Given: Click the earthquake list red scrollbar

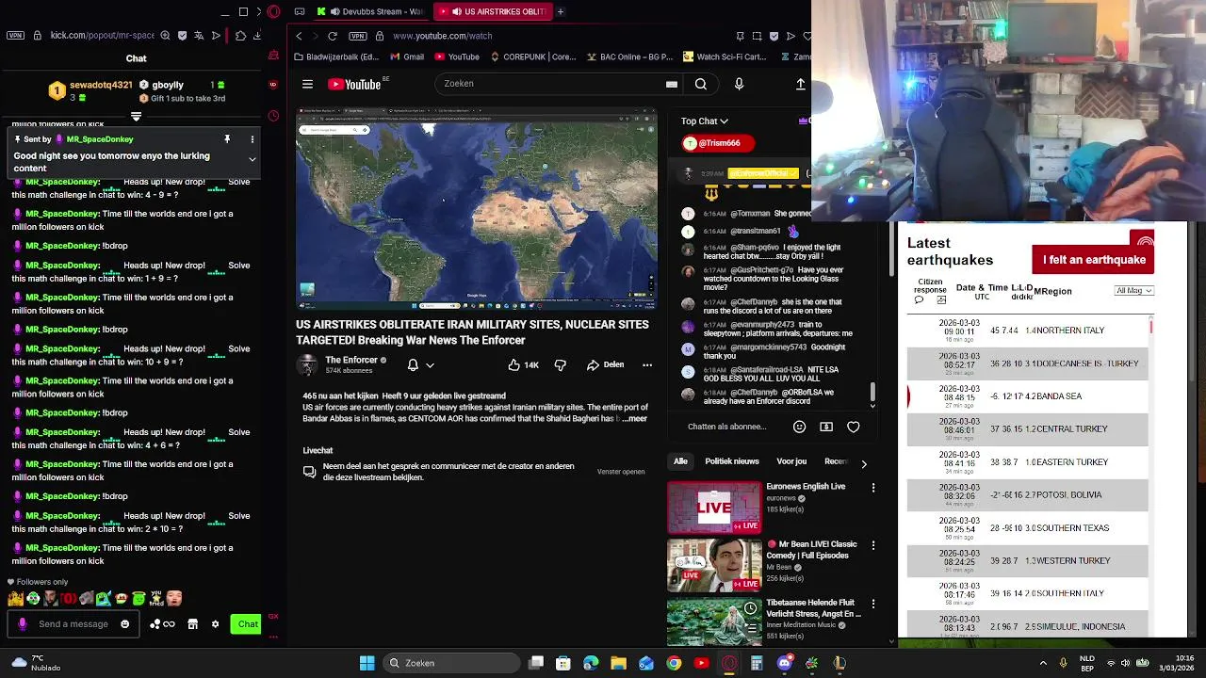Looking at the screenshot, I should [x=1151, y=326].
